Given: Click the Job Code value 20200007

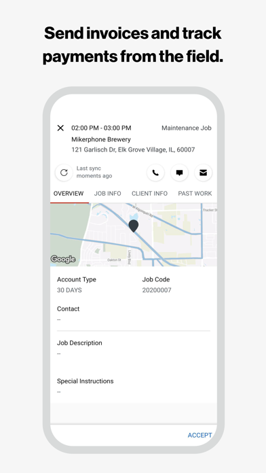Looking at the screenshot, I should 157,290.
